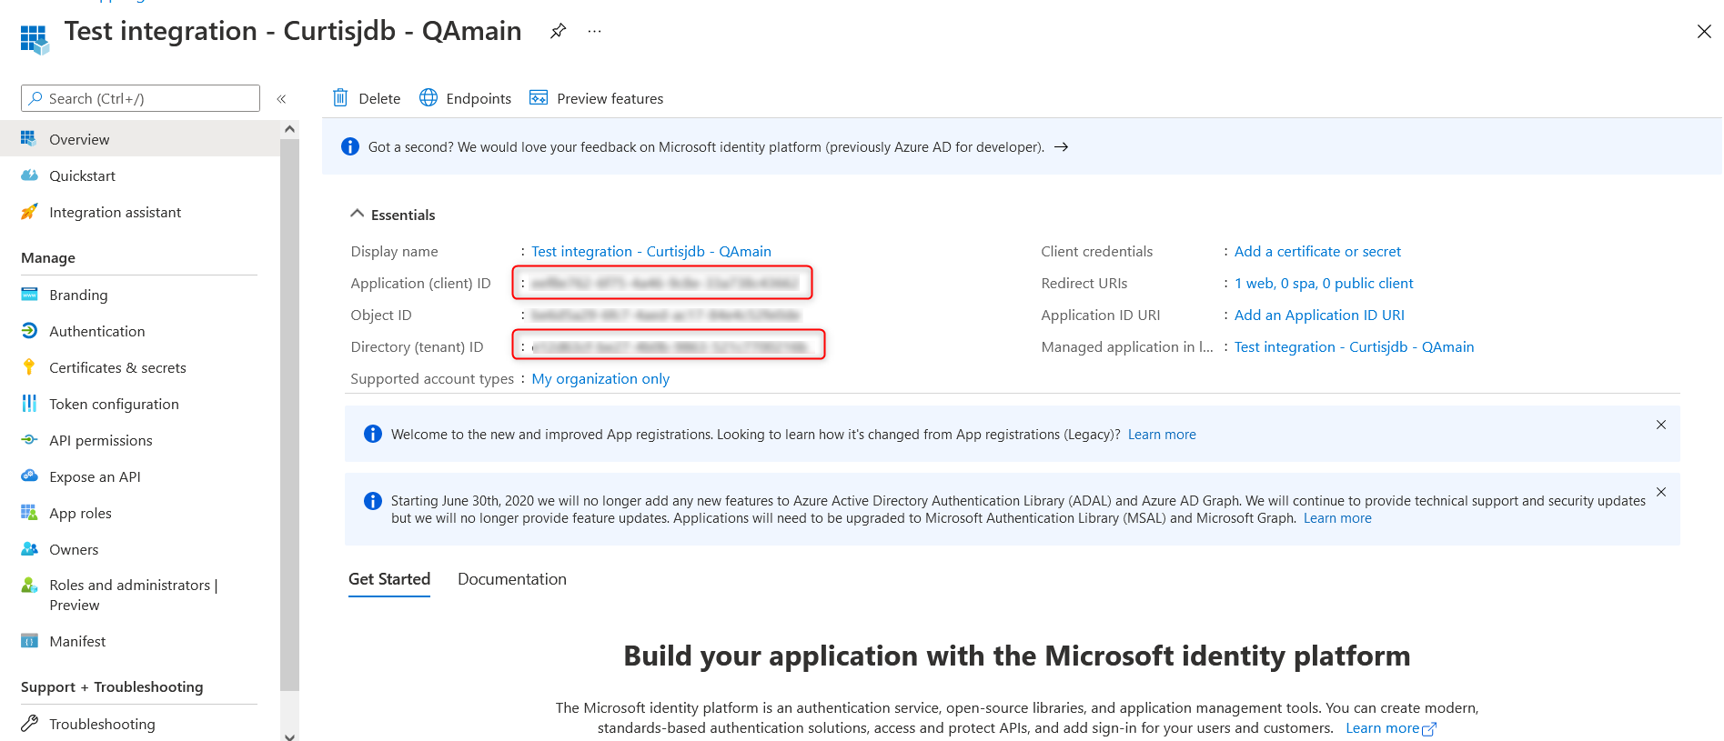1724x741 pixels.
Task: Click the info icon in the feedback banner
Action: [350, 146]
